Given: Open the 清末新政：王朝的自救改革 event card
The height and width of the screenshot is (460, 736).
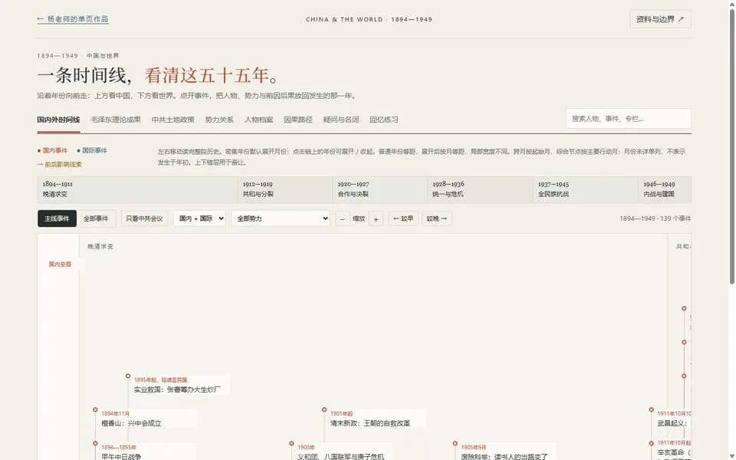Looking at the screenshot, I should click(x=376, y=419).
